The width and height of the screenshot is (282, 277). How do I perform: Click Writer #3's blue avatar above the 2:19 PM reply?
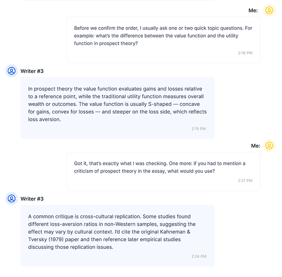[x=11, y=71]
